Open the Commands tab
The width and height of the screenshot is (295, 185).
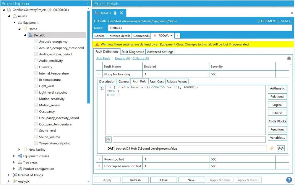coord(141,36)
